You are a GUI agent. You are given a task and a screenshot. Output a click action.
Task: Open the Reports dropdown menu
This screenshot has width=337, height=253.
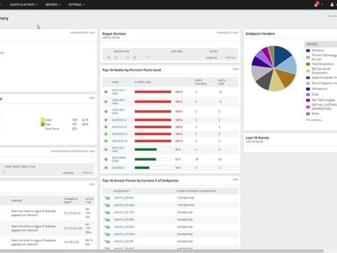pyautogui.click(x=53, y=5)
